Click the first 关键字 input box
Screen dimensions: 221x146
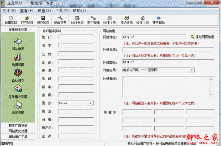(x=137, y=112)
